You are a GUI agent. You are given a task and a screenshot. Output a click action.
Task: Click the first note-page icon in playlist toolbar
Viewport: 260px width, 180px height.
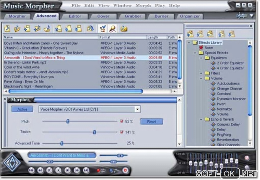point(7,29)
